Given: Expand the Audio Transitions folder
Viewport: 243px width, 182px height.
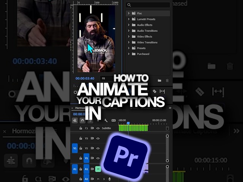Looking at the screenshot, I should tap(128, 31).
